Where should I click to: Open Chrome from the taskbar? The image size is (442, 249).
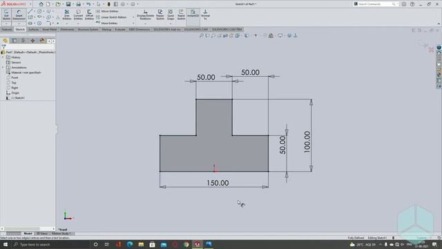(186, 244)
